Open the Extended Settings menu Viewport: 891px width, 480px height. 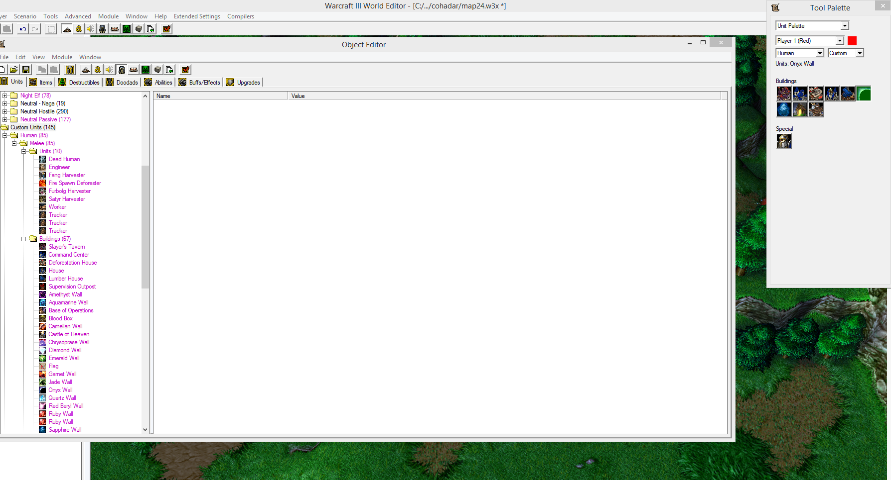tap(197, 16)
